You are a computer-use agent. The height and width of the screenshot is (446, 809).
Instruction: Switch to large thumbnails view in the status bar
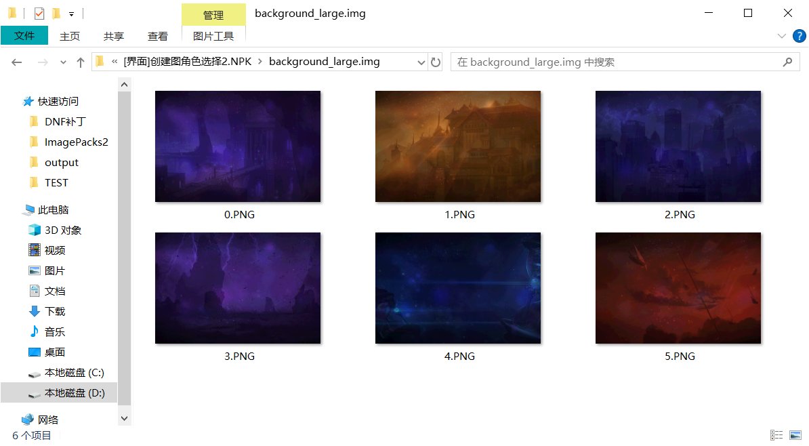tap(795, 435)
